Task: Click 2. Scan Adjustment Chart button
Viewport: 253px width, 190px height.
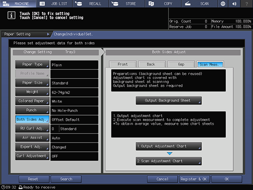Action: coord(169,161)
